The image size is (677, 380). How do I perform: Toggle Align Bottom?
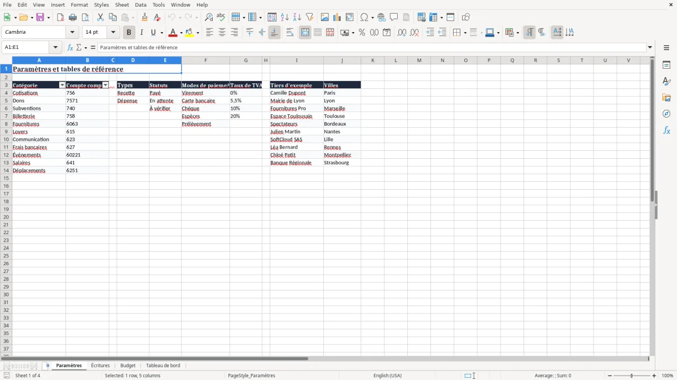coord(274,33)
